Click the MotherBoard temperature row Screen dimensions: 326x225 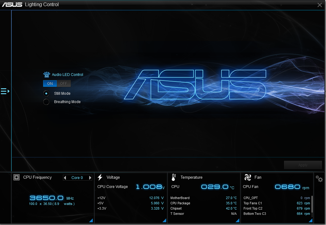pyautogui.click(x=204, y=198)
